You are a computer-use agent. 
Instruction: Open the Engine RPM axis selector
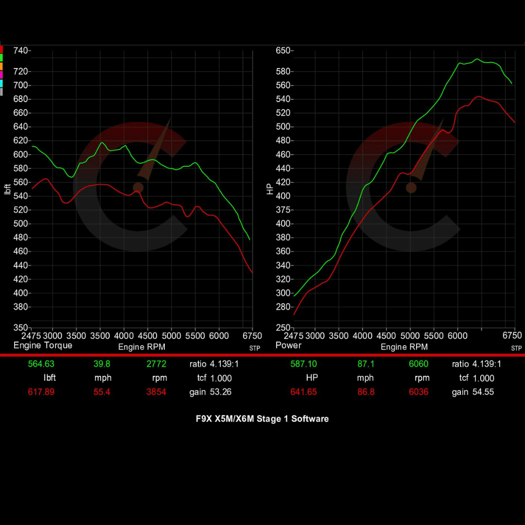point(141,347)
